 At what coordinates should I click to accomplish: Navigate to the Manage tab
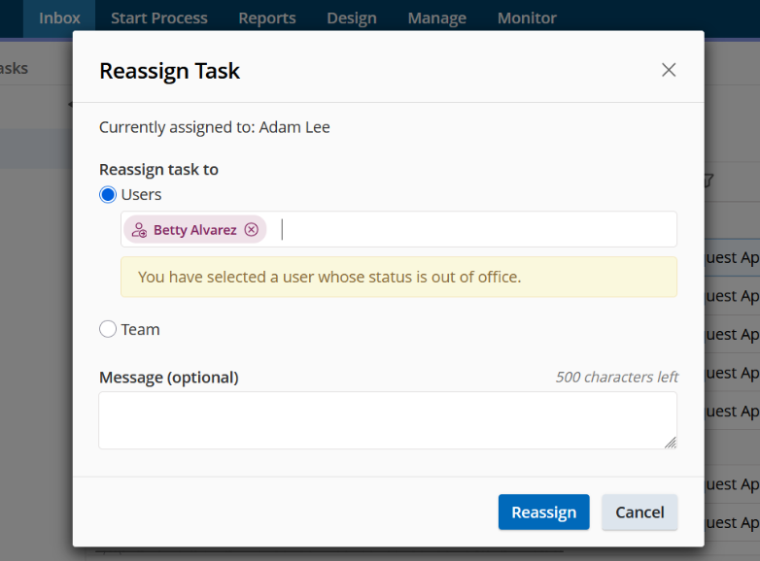pos(436,18)
